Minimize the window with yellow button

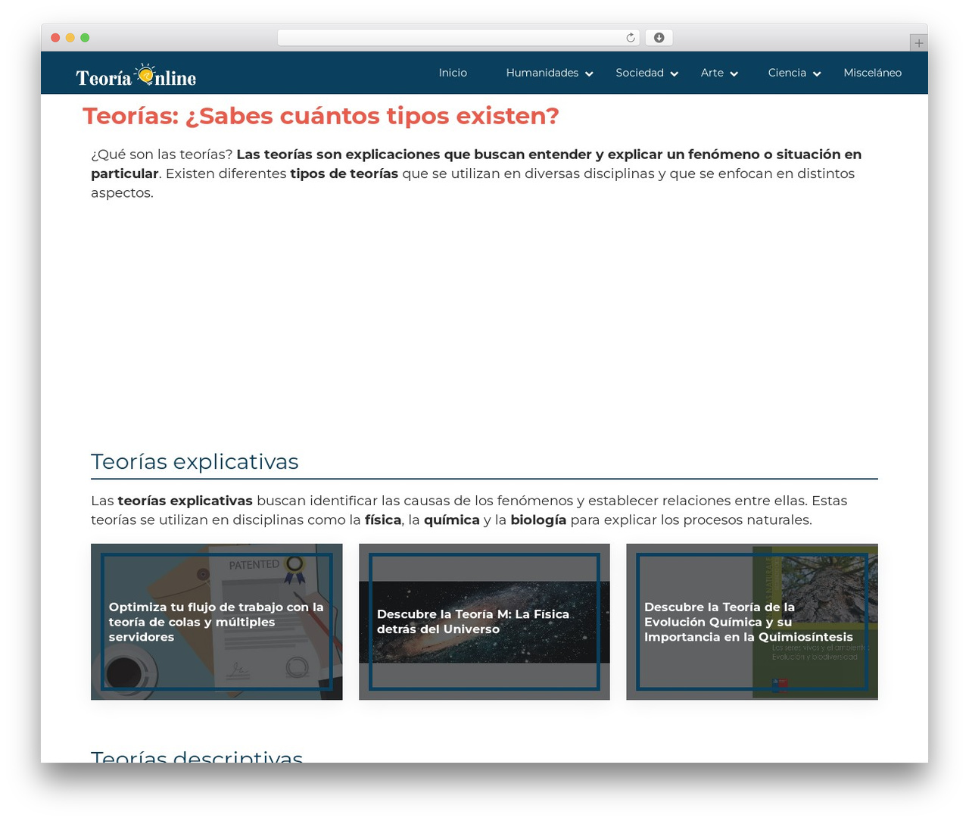70,38
